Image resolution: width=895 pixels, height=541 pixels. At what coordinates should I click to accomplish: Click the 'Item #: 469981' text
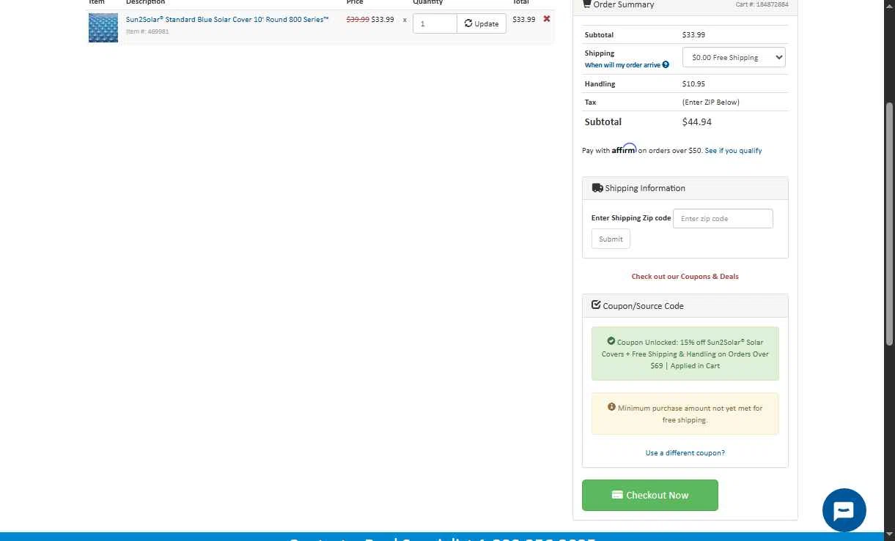(x=147, y=31)
